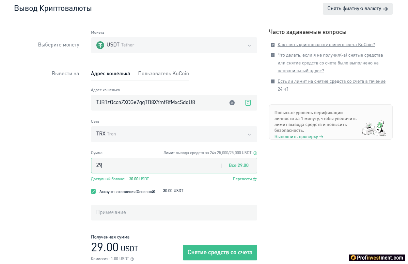
Task: Click the verification illustration in the banner
Action: [374, 128]
